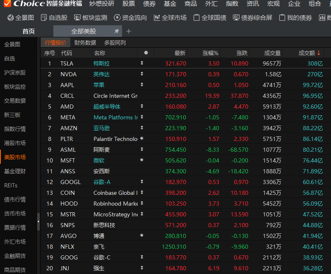Click marker icon in TSLA row
The height and width of the screenshot is (274, 331).
(x=142, y=63)
